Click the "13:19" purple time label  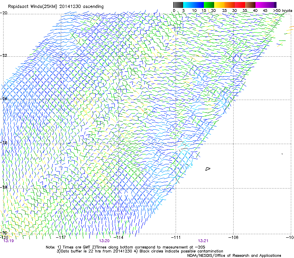(9, 241)
